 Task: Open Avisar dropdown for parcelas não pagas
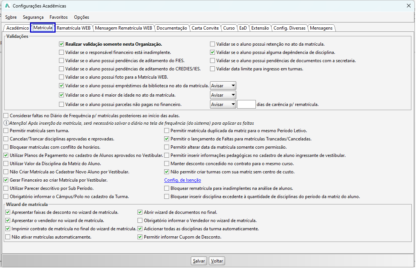point(223,104)
